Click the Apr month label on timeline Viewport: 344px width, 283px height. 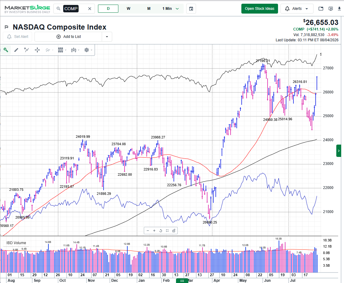point(217,280)
